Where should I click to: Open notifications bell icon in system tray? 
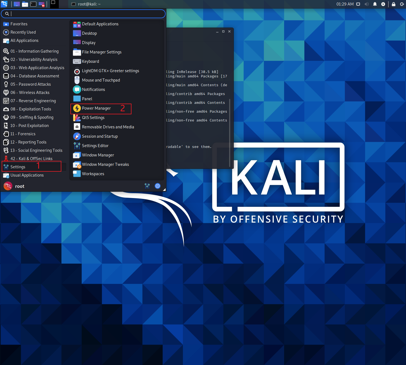pos(375,4)
